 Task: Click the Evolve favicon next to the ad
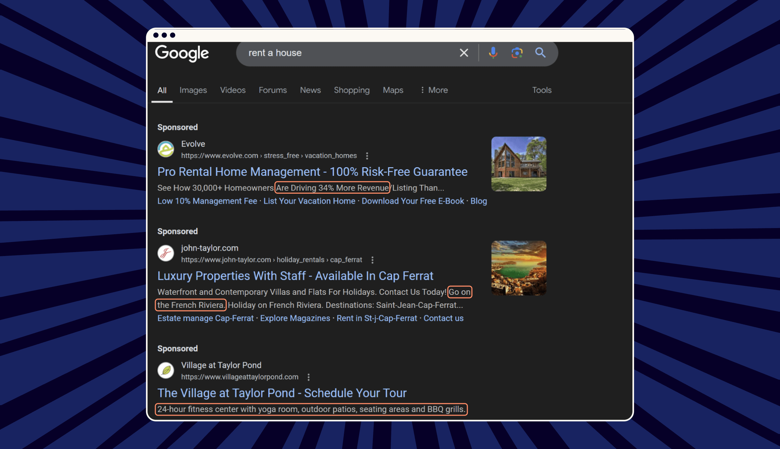coord(166,150)
